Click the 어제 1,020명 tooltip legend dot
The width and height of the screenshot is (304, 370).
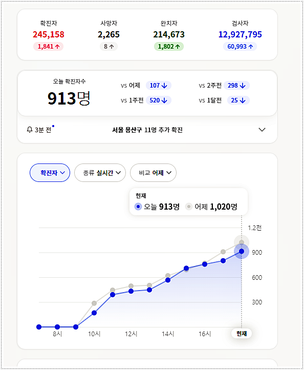[x=188, y=207]
